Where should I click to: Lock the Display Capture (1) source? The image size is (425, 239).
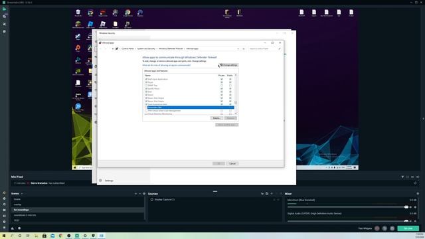[x=274, y=200]
